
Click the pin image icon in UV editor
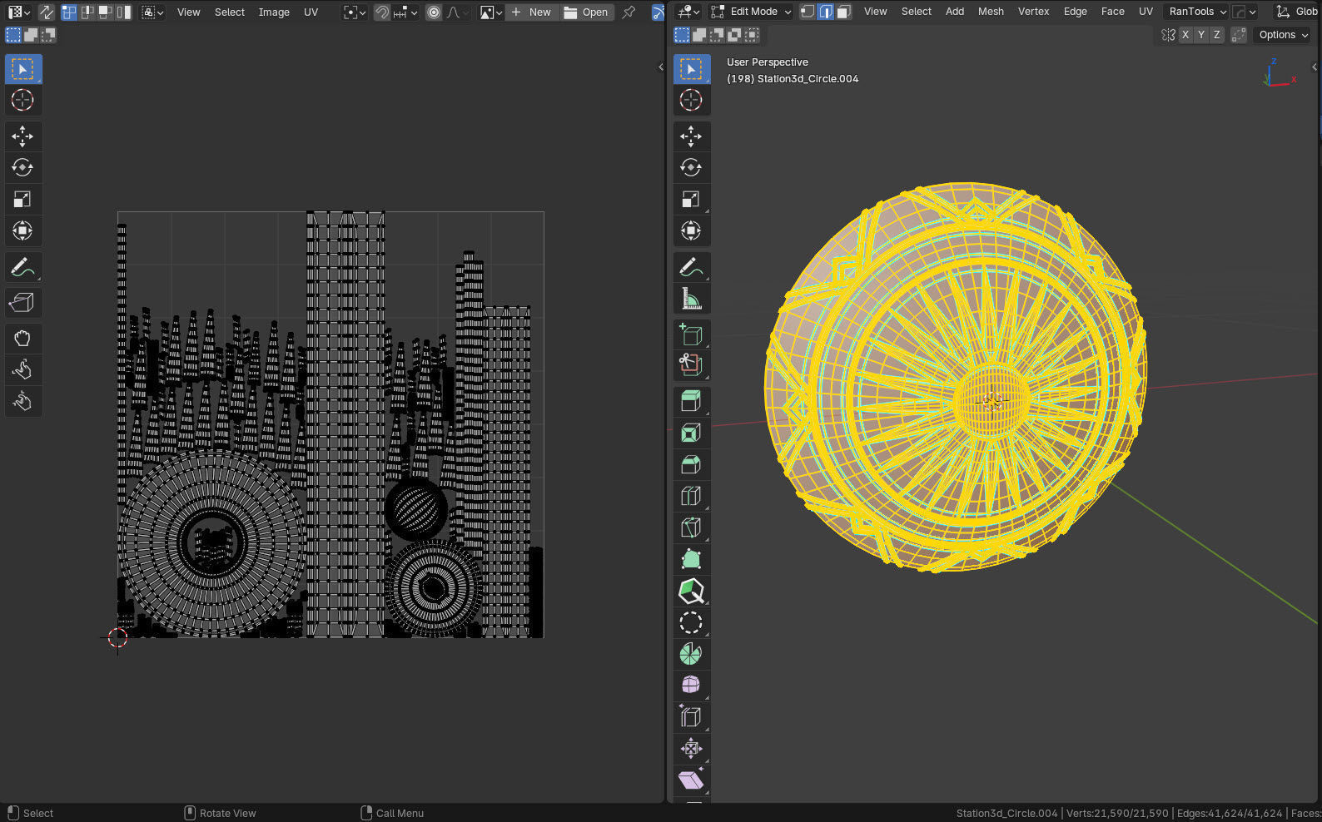(629, 12)
